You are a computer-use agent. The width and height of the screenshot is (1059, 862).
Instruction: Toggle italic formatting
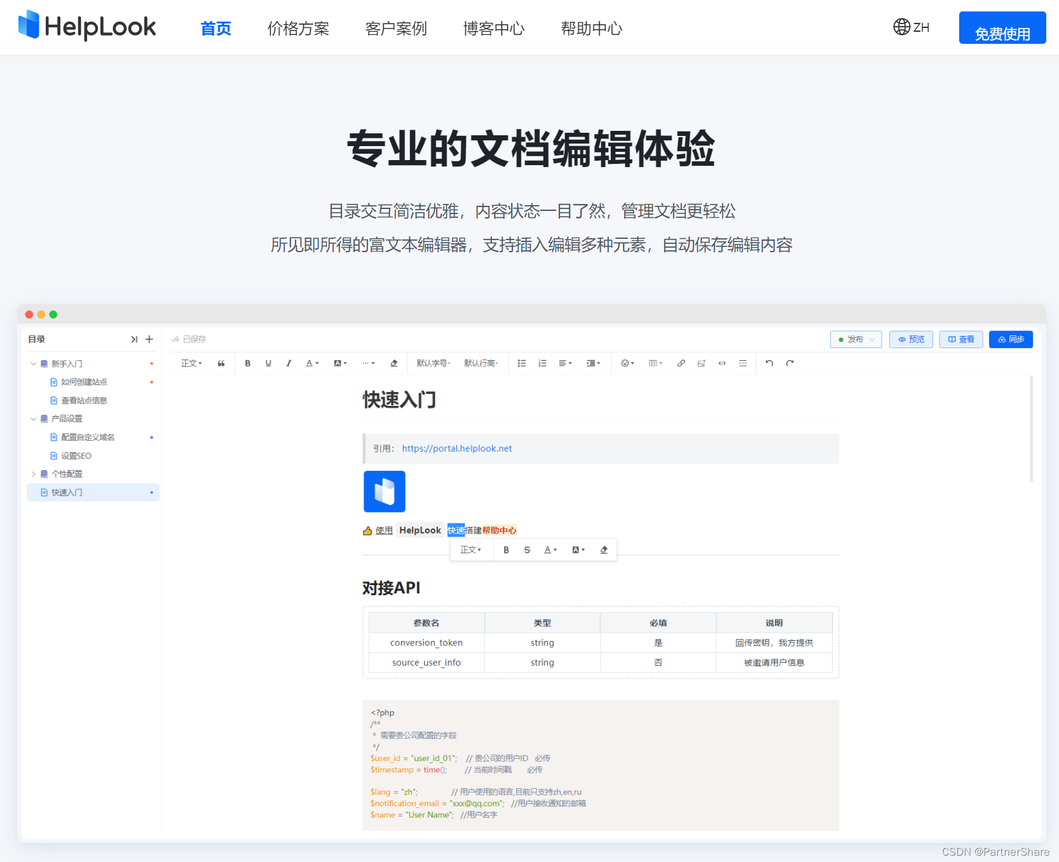(289, 363)
